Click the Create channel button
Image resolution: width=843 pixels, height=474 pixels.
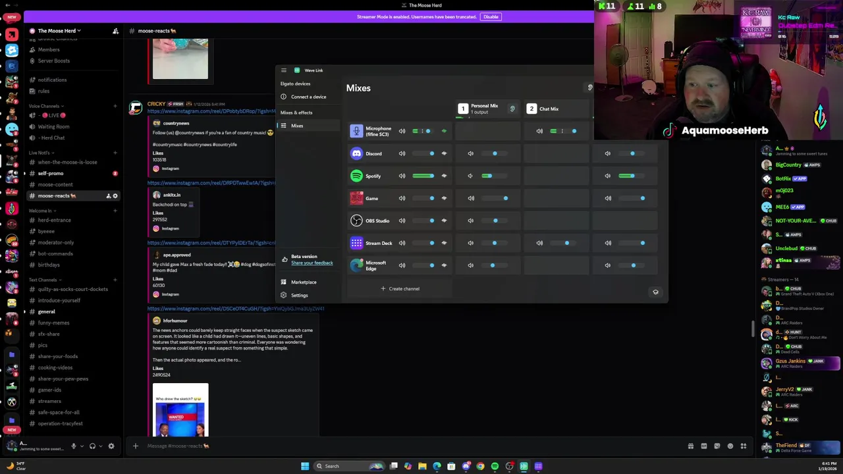point(400,288)
